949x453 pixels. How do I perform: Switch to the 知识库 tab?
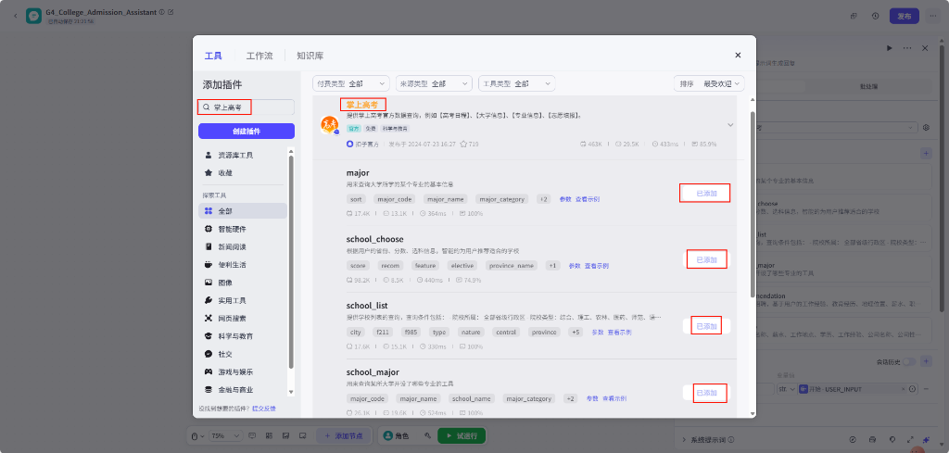(310, 56)
